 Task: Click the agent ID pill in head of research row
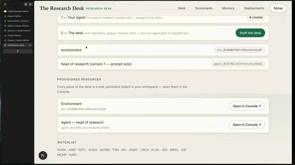click(238, 64)
